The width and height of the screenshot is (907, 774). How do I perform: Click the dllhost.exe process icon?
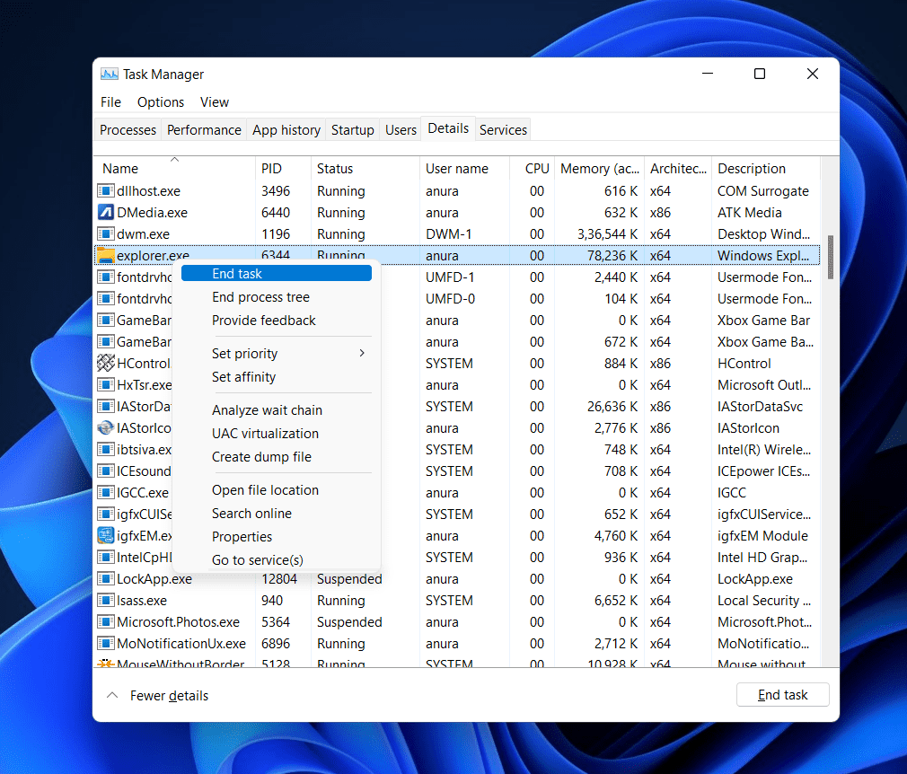[105, 191]
